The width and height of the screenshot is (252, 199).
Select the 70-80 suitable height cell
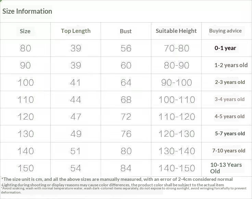pyautogui.click(x=176, y=48)
